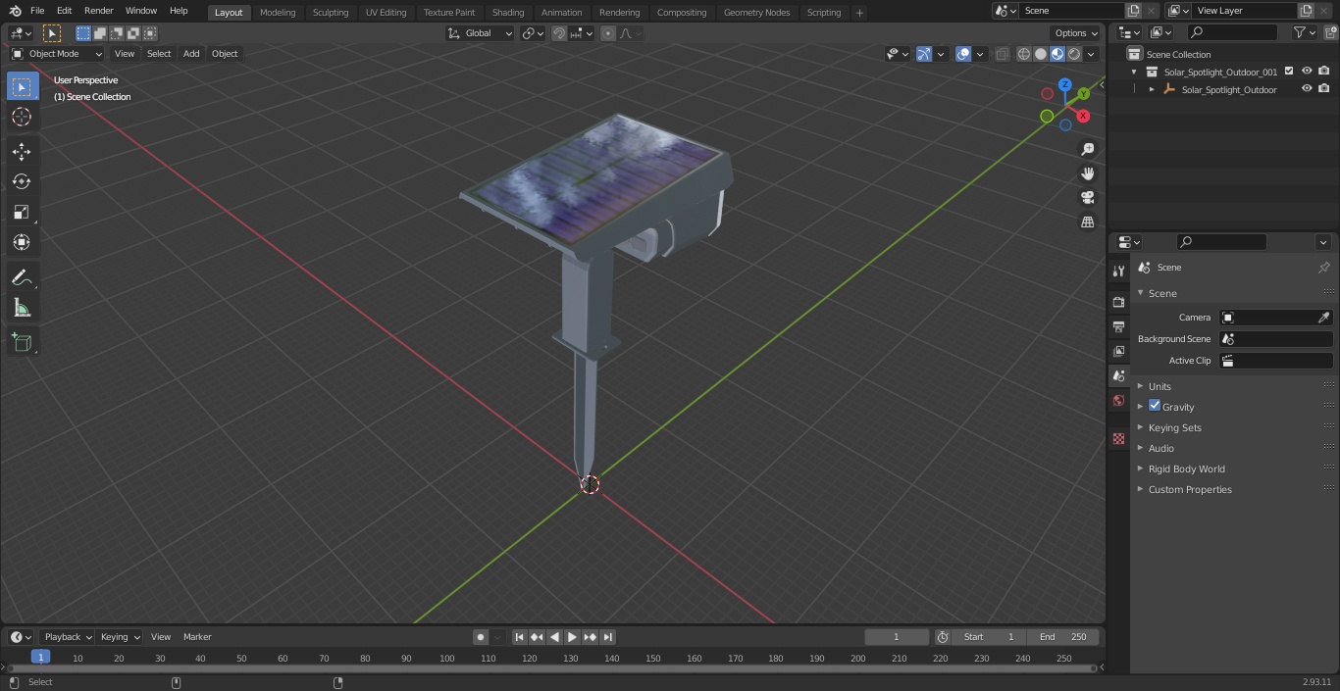Disable Solar_Spotlight_Outdoor_001 in renders

tap(1323, 72)
